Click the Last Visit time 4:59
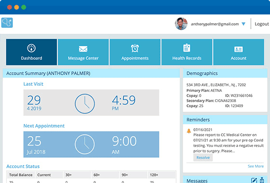270x183 pixels. tap(124, 100)
